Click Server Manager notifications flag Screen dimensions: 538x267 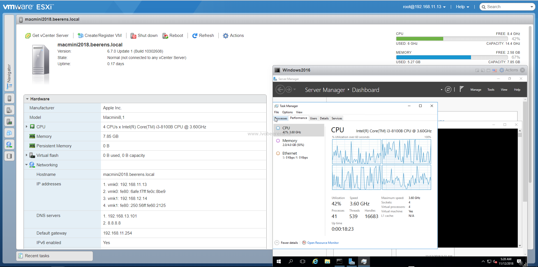461,89
